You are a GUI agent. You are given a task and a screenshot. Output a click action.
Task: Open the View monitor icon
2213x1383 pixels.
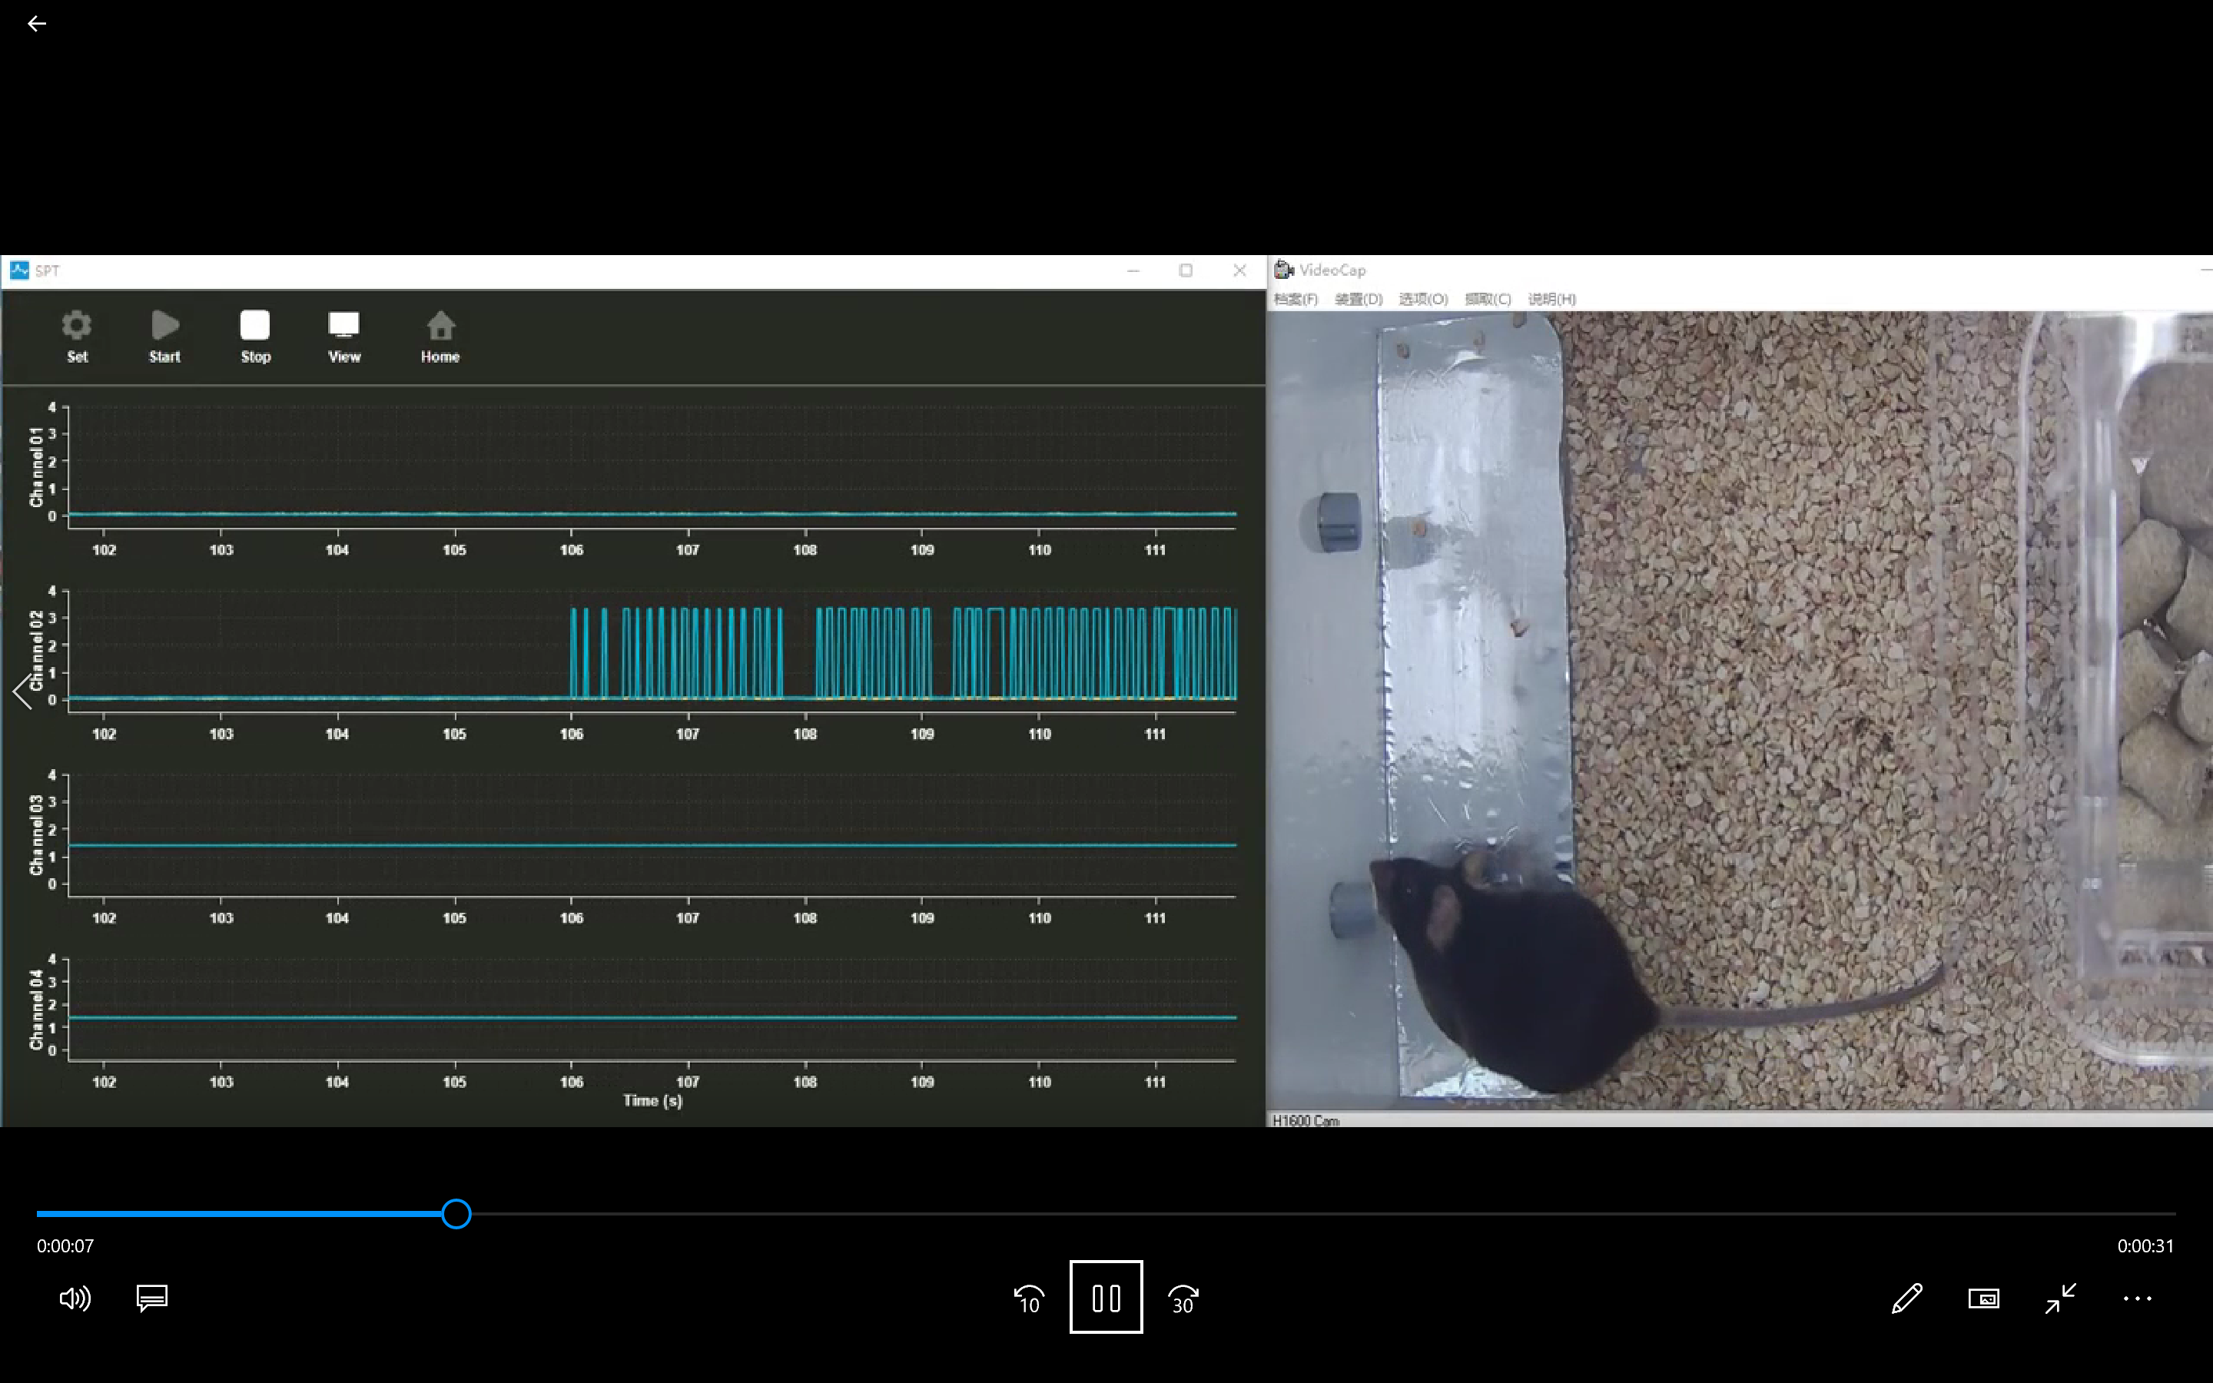[343, 336]
